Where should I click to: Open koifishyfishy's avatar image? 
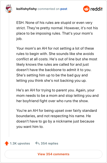9,9
